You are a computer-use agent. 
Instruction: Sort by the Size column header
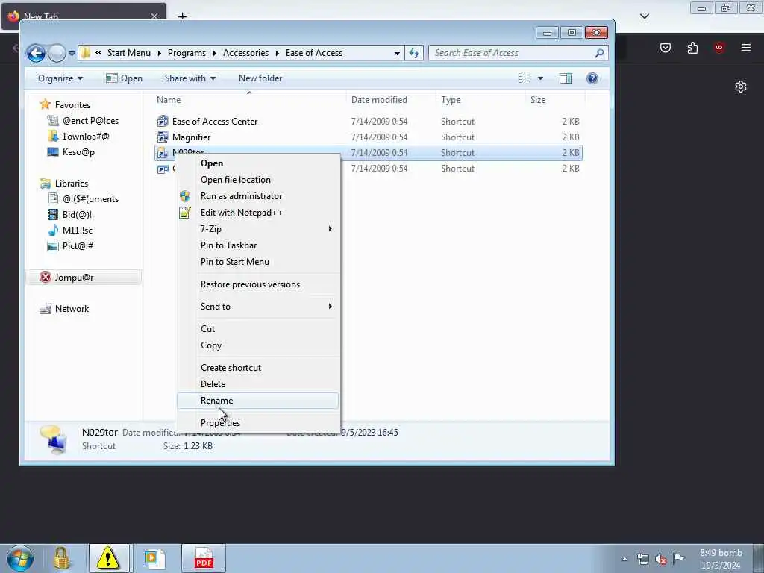[555, 100]
